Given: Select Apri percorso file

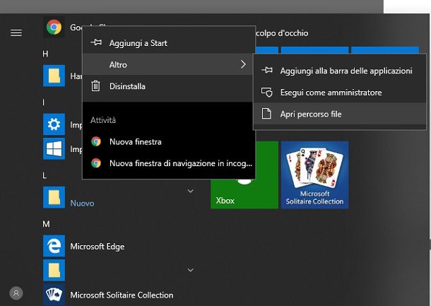Looking at the screenshot, I should [x=310, y=114].
